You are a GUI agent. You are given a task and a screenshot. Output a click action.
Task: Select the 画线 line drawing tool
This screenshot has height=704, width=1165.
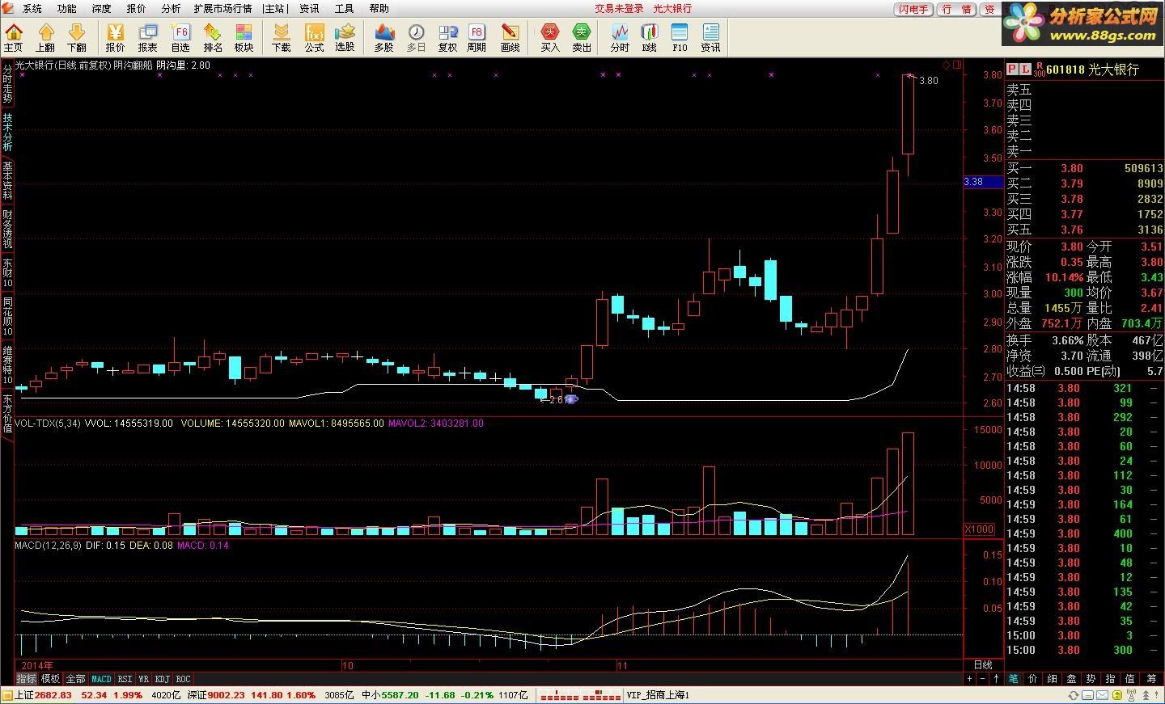click(510, 37)
